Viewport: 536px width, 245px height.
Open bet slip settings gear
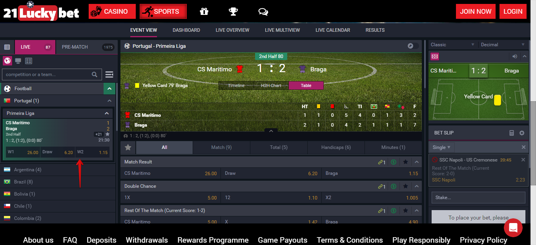pyautogui.click(x=522, y=133)
